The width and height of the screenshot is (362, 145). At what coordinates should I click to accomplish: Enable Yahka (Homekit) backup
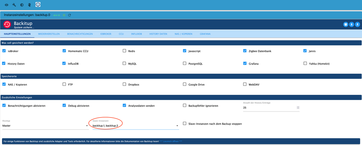(x=305, y=63)
